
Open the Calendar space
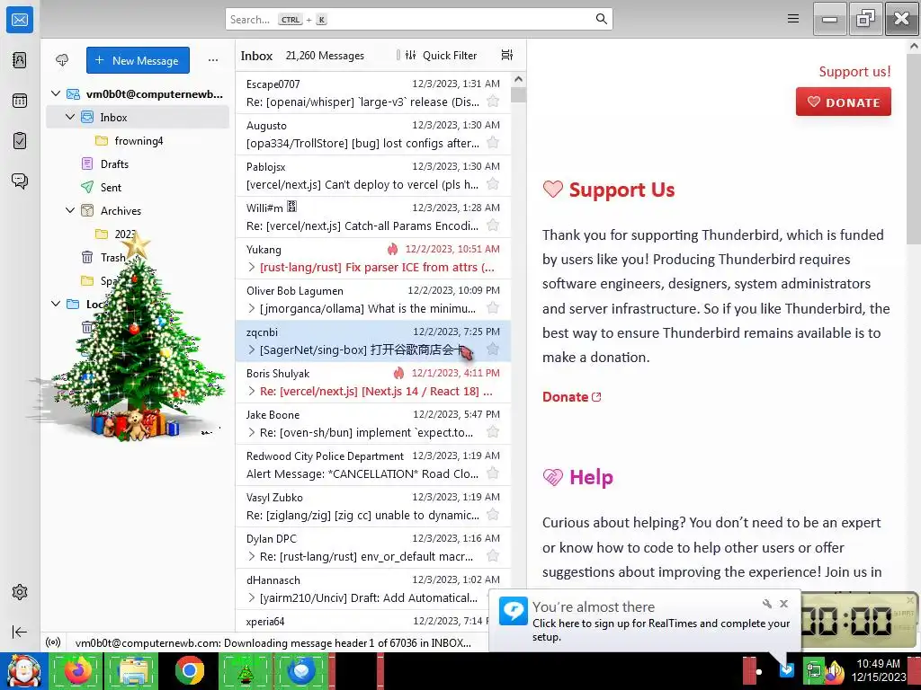point(20,101)
